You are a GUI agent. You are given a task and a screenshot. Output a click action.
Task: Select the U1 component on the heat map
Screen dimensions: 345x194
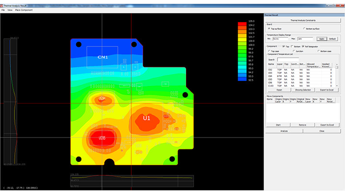(x=147, y=118)
